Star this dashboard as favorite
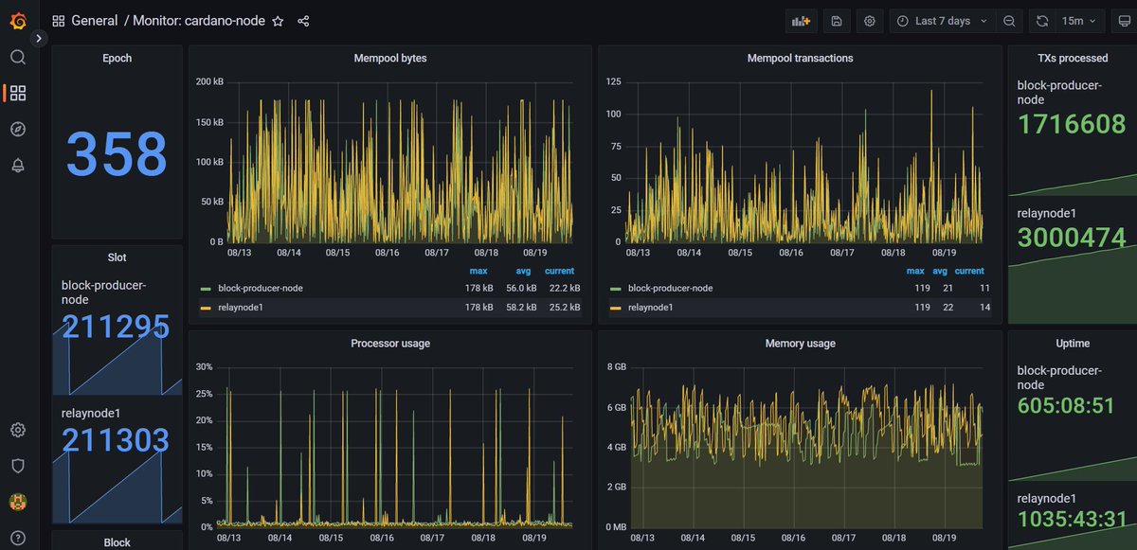Viewport: 1137px width, 550px height. tap(278, 21)
